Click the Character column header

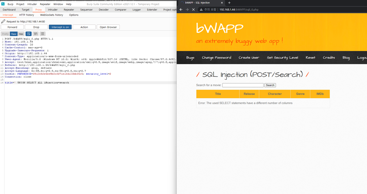(x=275, y=94)
